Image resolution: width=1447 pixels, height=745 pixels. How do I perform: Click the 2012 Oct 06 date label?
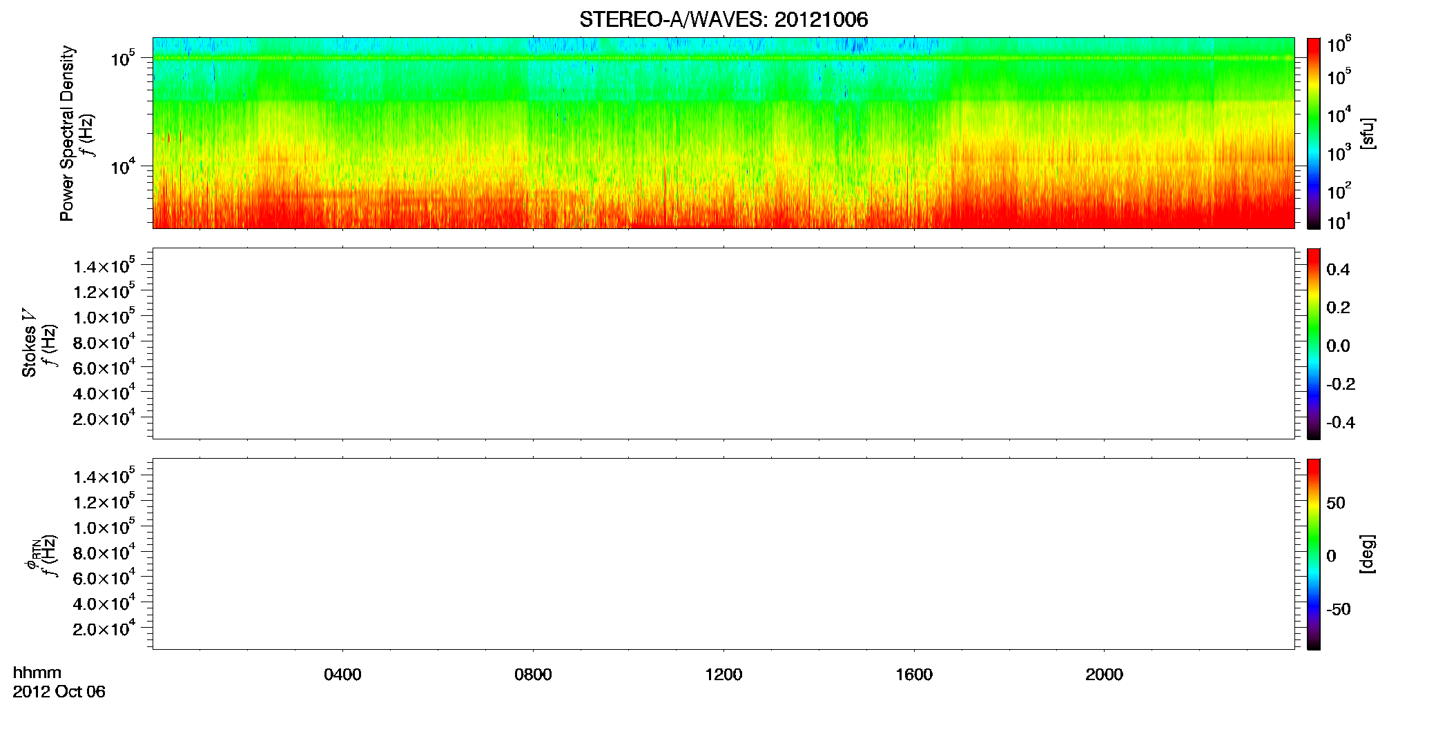pos(59,691)
